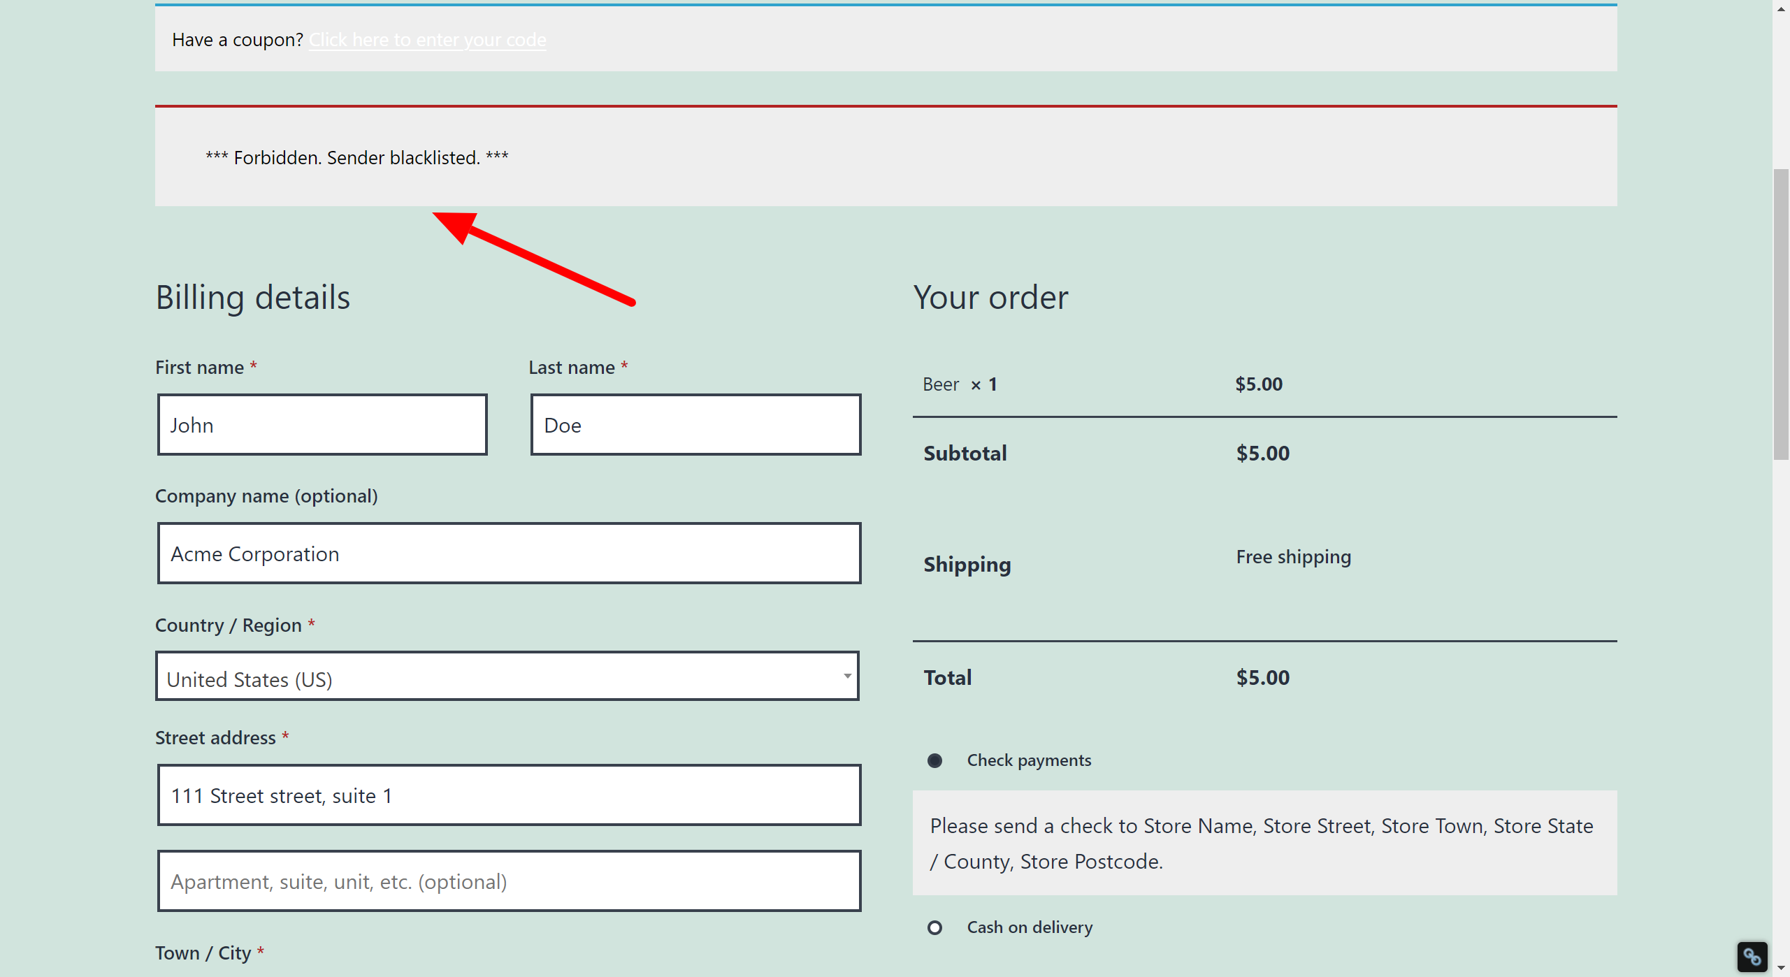Focus the Company name field

coord(509,553)
